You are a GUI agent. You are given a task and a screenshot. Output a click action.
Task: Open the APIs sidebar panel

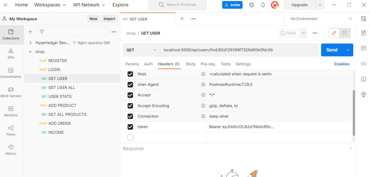point(11,54)
